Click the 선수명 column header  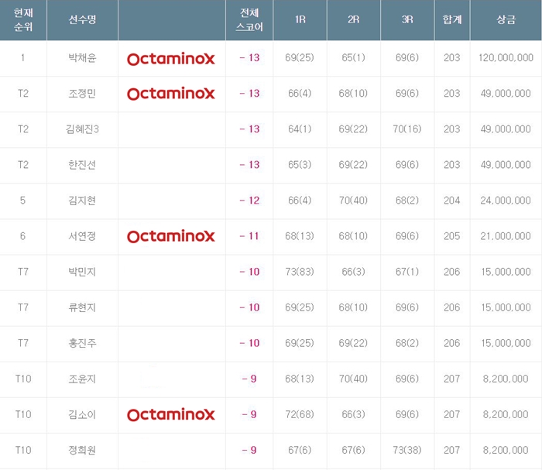82,20
